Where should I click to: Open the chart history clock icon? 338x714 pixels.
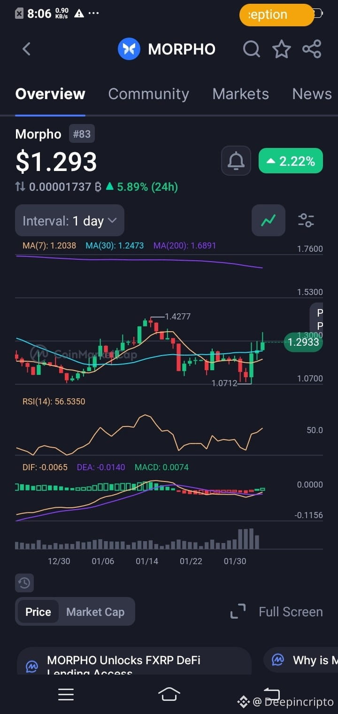pos(24,583)
